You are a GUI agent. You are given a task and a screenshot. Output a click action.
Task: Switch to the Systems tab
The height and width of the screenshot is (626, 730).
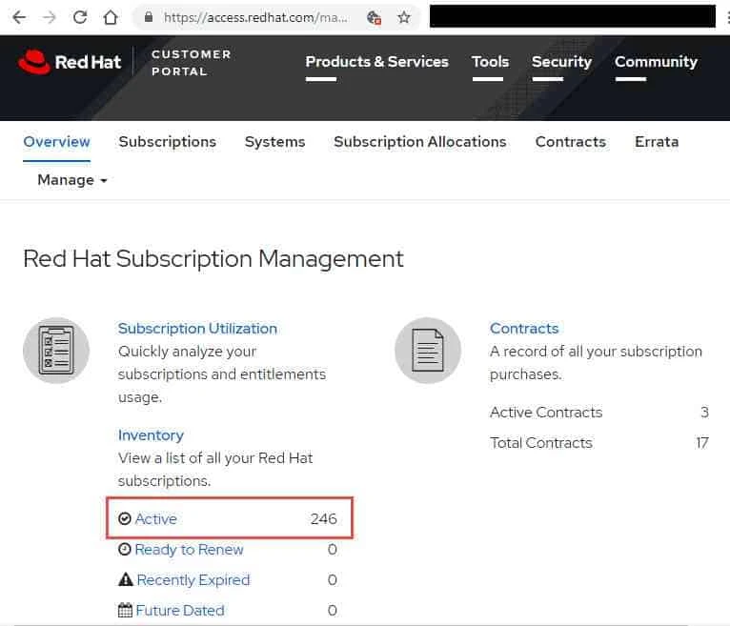click(274, 141)
